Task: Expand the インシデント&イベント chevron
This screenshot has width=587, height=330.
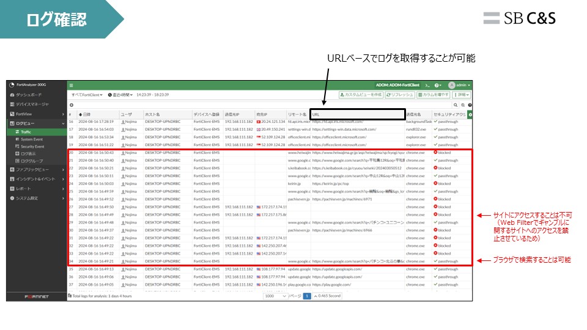Action: click(x=63, y=179)
